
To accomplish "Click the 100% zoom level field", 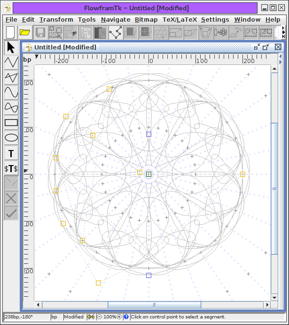I will click(109, 317).
